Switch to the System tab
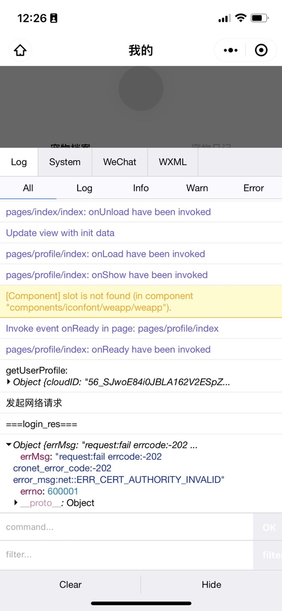This screenshot has width=282, height=611. 65,162
